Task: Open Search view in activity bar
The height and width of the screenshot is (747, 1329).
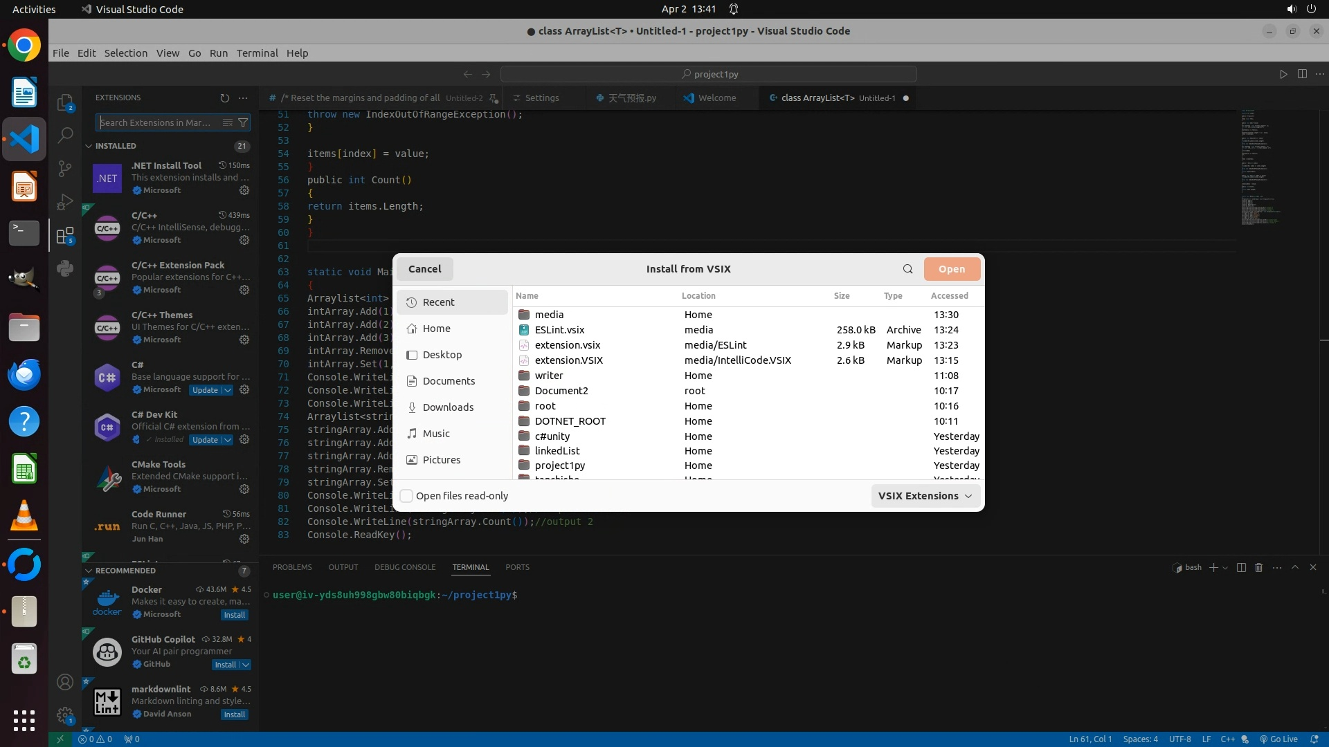Action: click(65, 135)
